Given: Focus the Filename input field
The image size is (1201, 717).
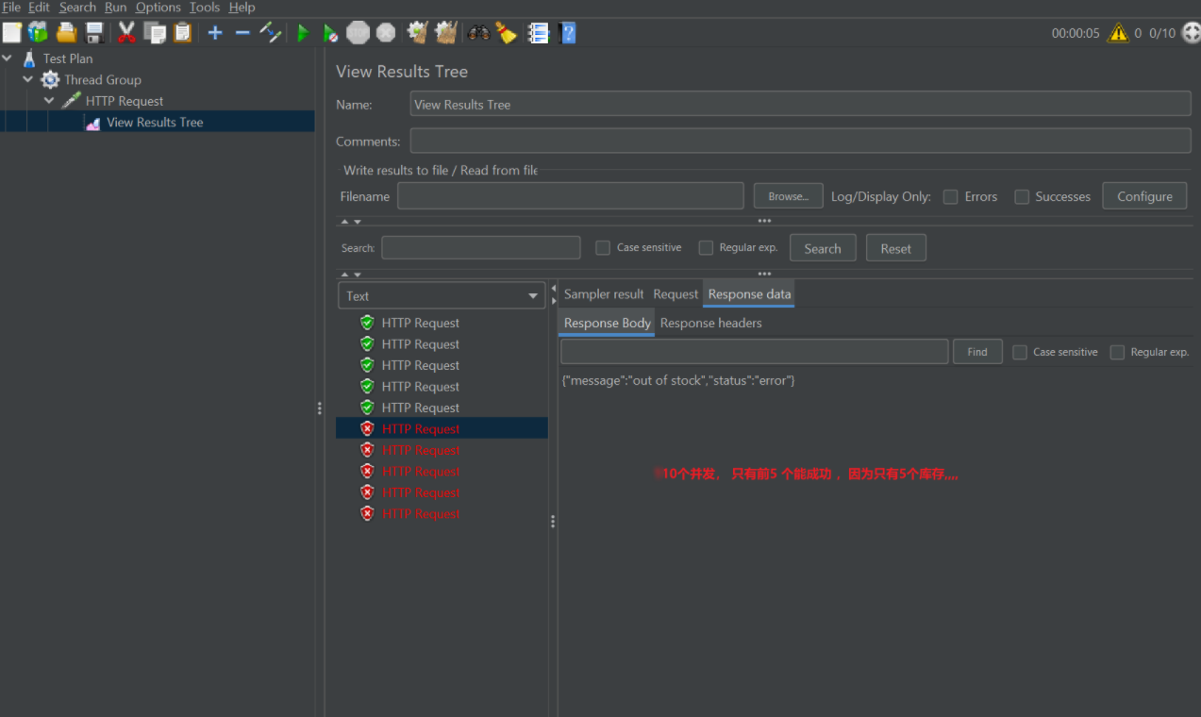Looking at the screenshot, I should tap(571, 196).
